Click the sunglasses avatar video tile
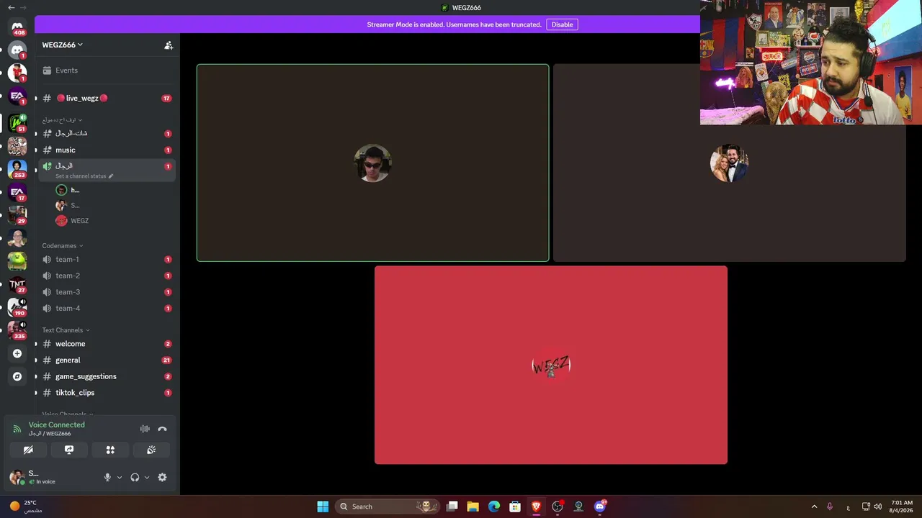The image size is (922, 518). [x=372, y=163]
